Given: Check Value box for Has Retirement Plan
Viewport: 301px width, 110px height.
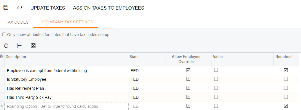Looking at the screenshot, I should [x=216, y=88].
